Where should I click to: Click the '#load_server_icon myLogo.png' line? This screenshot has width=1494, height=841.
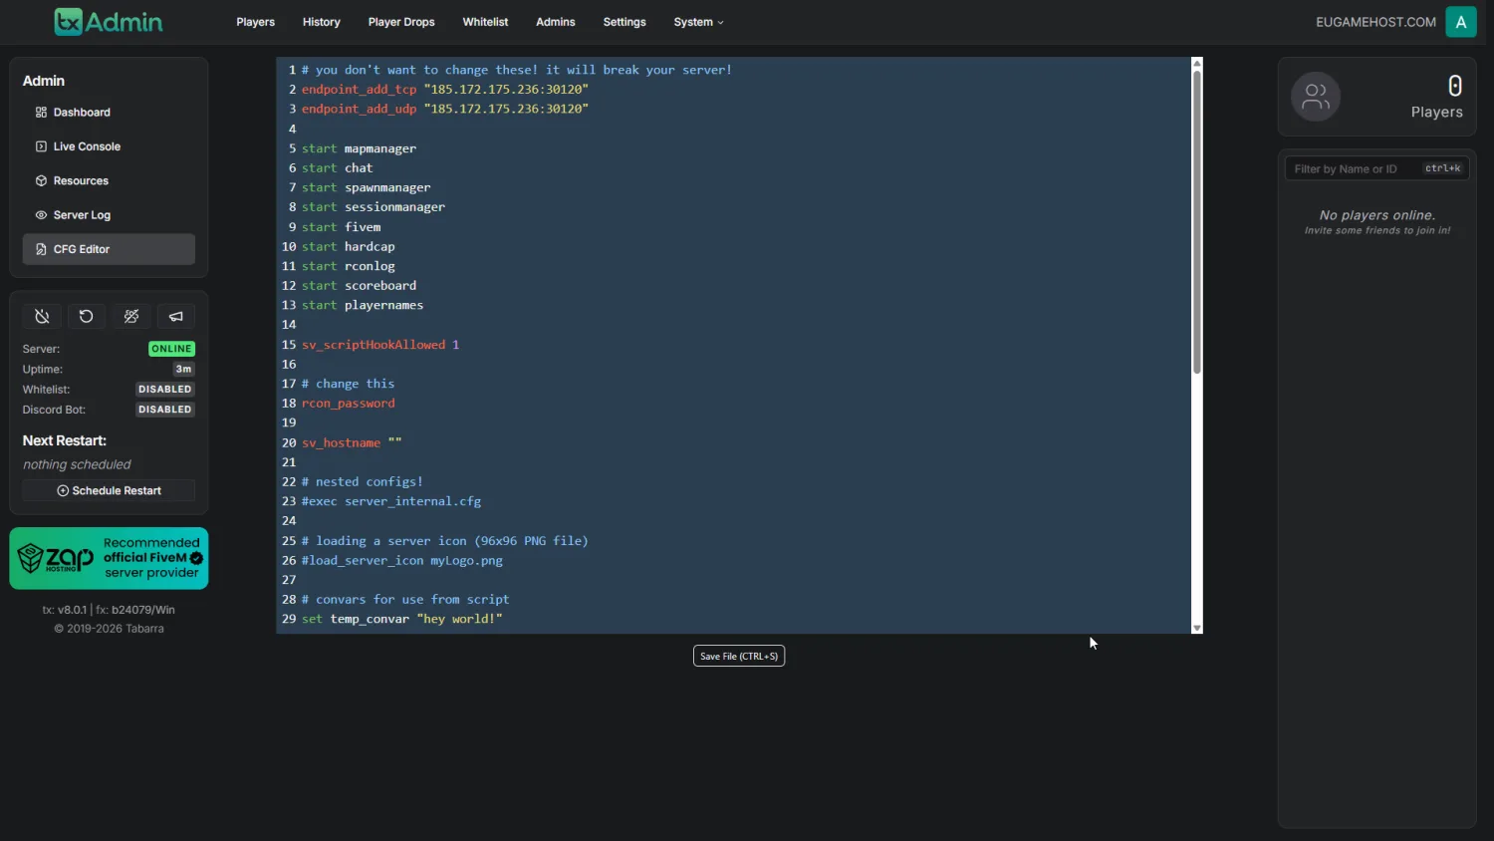(x=402, y=560)
